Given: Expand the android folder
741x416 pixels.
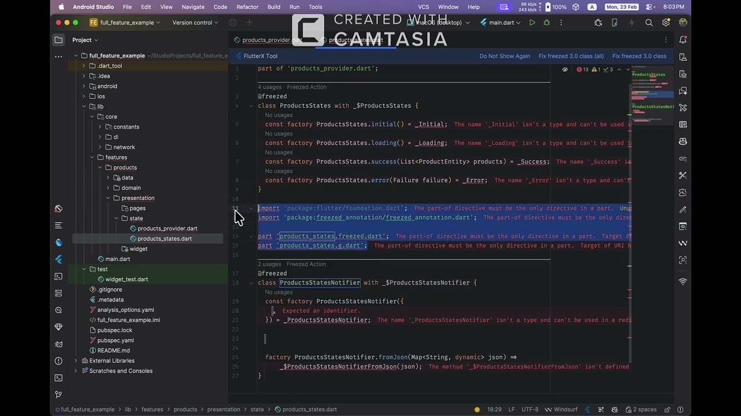Looking at the screenshot, I should click(84, 86).
